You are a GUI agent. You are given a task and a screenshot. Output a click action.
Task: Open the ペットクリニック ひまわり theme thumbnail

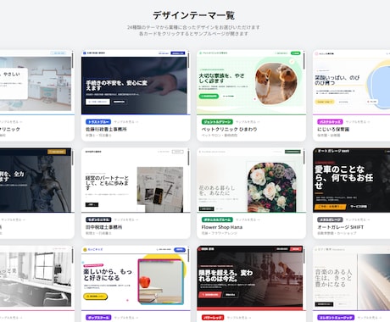coord(251,82)
